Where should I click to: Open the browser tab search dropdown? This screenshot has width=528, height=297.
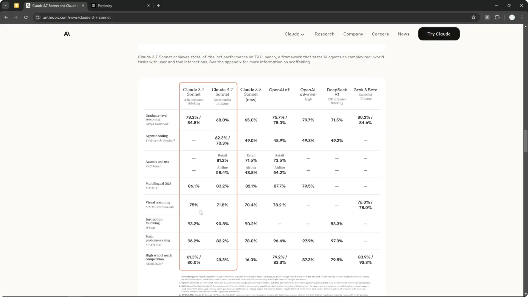tap(5, 5)
